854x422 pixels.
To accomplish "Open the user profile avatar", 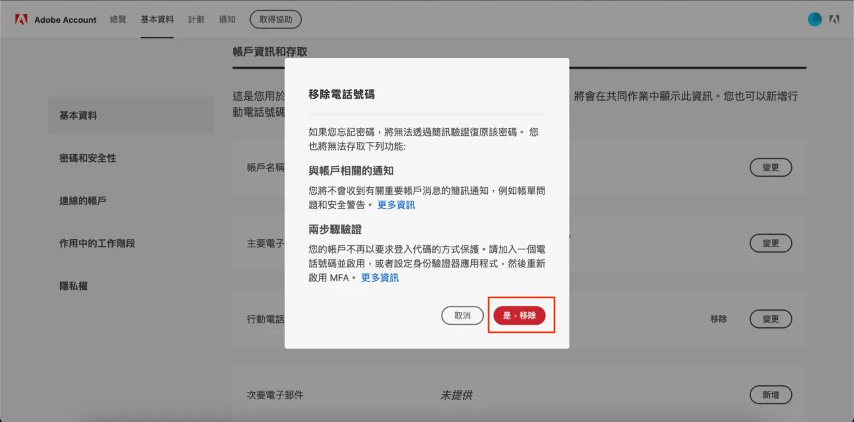I will [x=815, y=19].
